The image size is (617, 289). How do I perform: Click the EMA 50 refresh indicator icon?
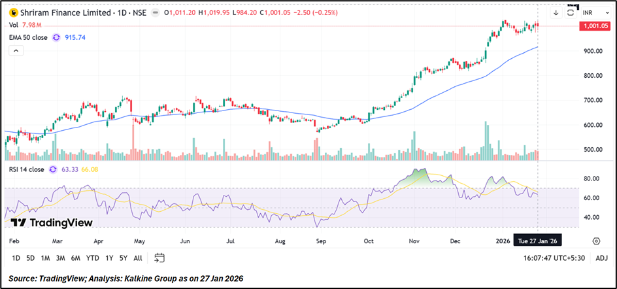56,37
